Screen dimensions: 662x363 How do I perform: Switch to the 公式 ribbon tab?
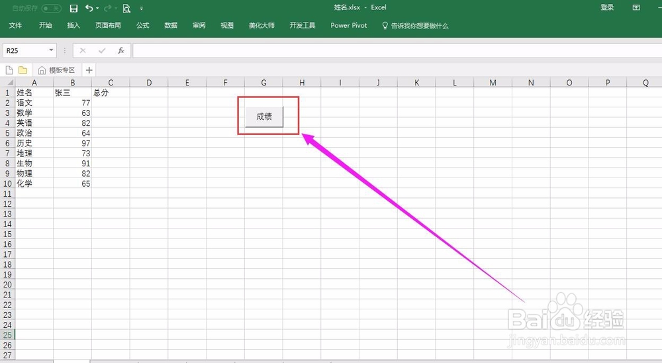pos(143,25)
